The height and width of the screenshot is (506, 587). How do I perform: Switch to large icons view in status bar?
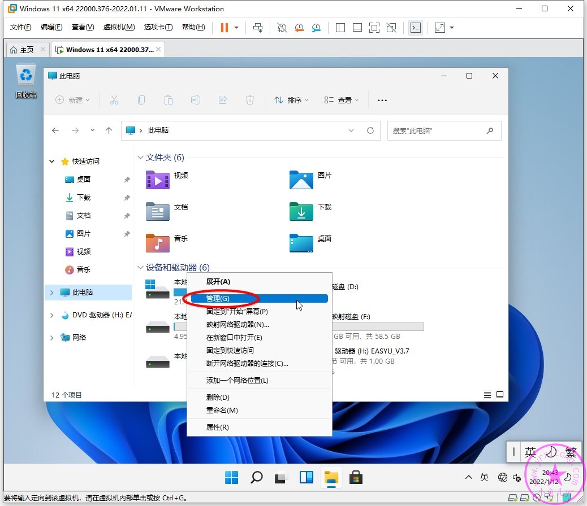click(500, 395)
